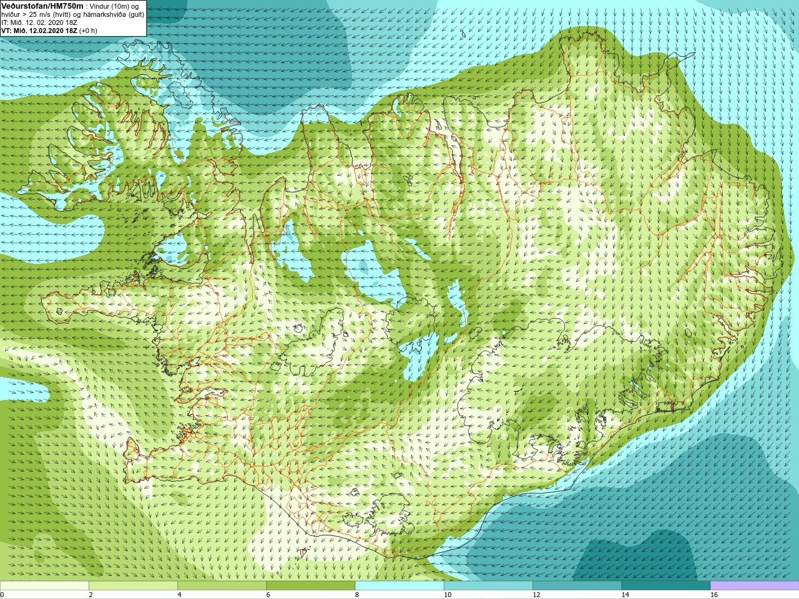This screenshot has width=799, height=599.
Task: Click the '0' legend scale label
Action: [x=2, y=595]
